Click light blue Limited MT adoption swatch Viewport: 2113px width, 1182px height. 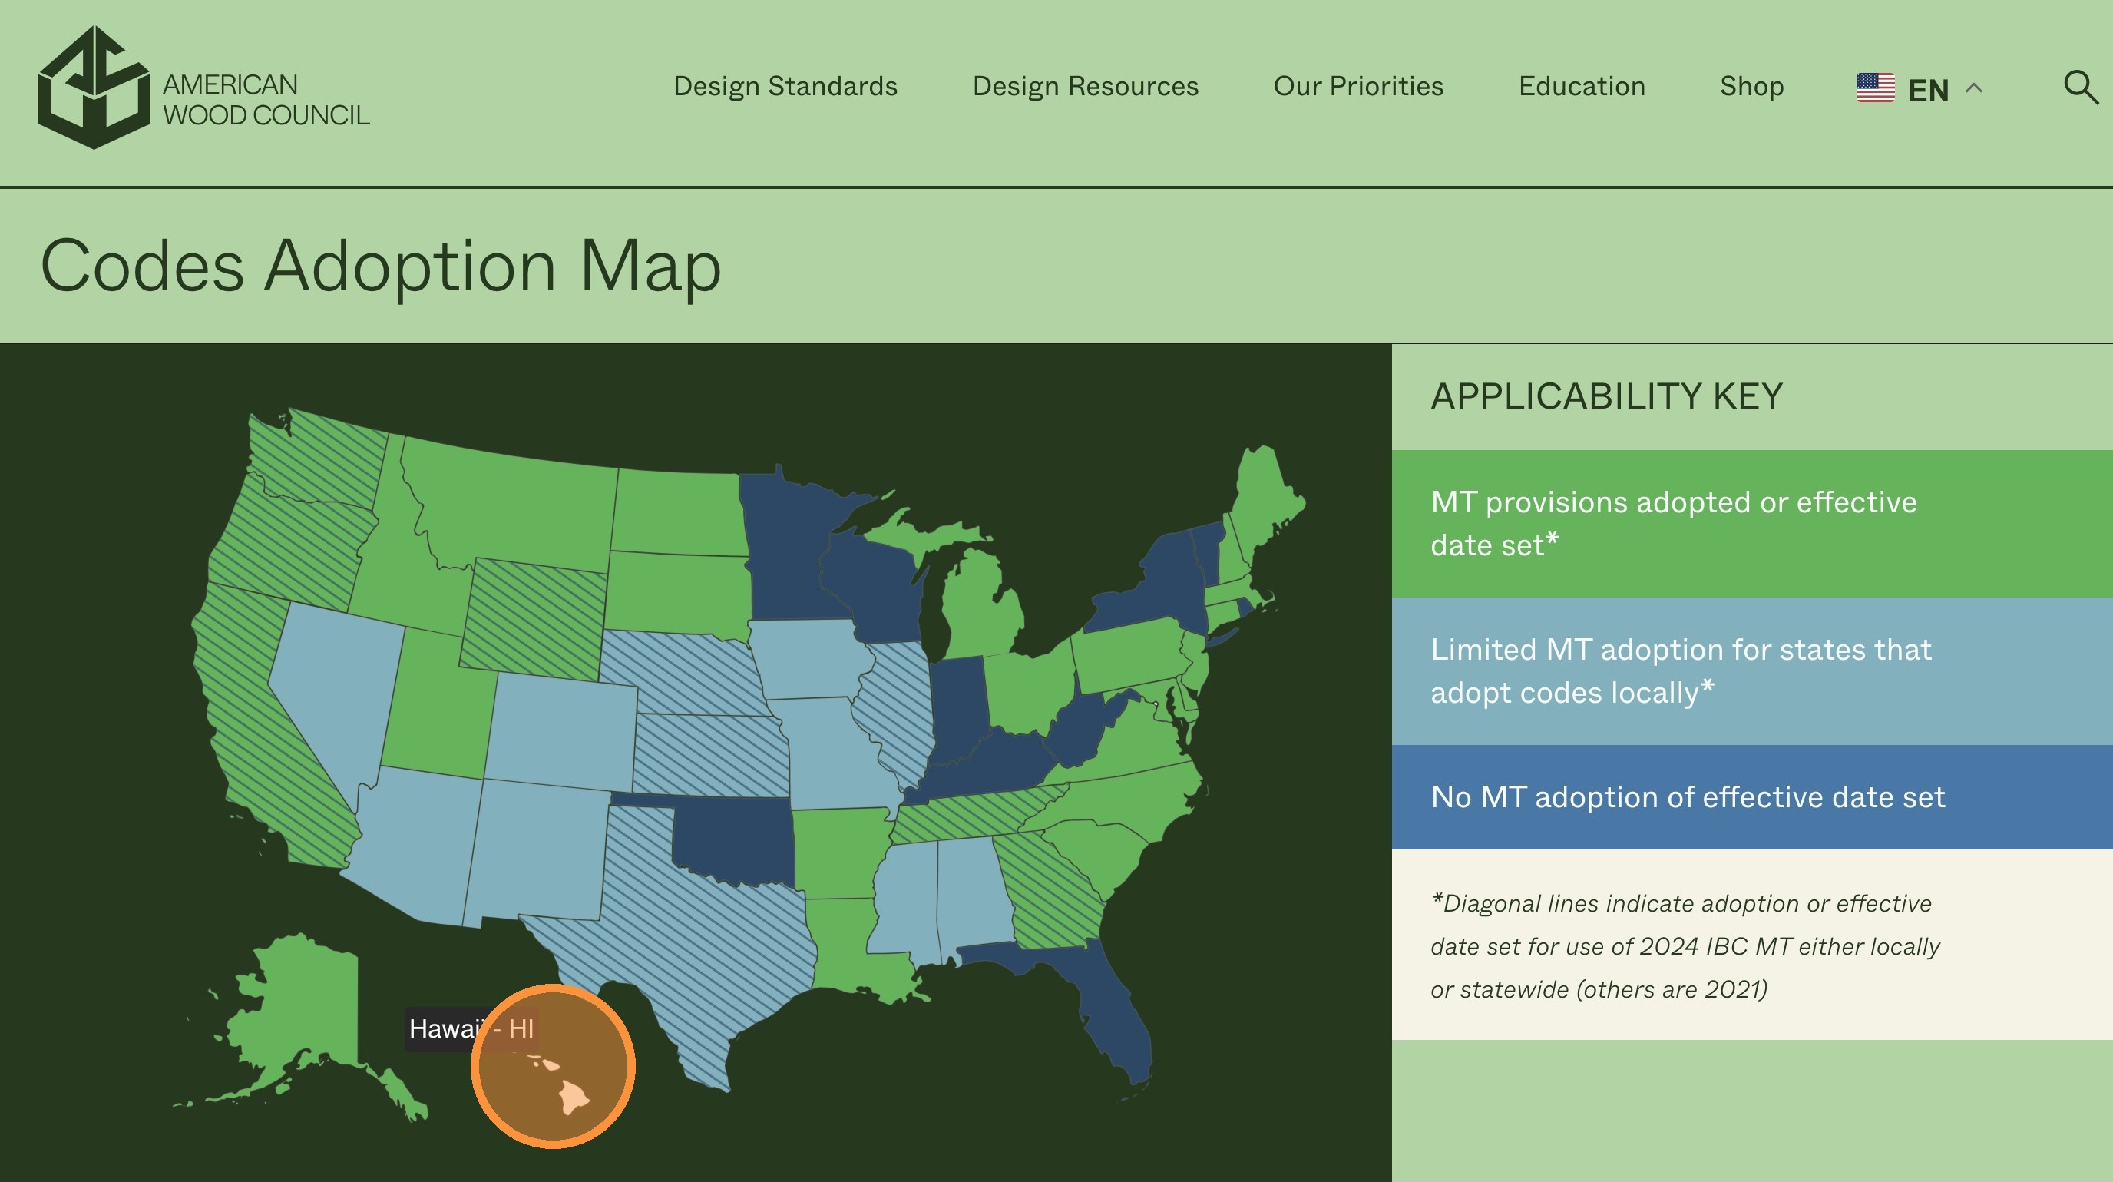[1751, 671]
